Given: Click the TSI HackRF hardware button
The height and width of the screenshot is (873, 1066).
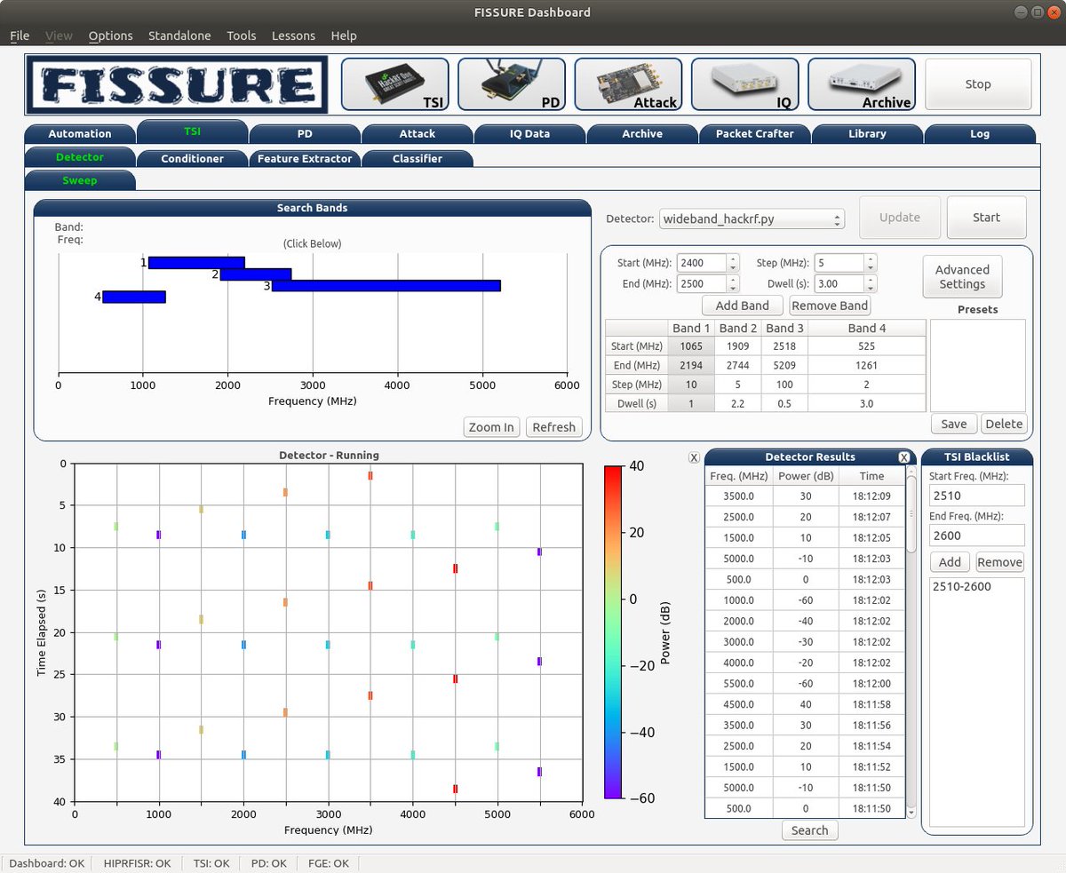Looking at the screenshot, I should click(x=395, y=84).
